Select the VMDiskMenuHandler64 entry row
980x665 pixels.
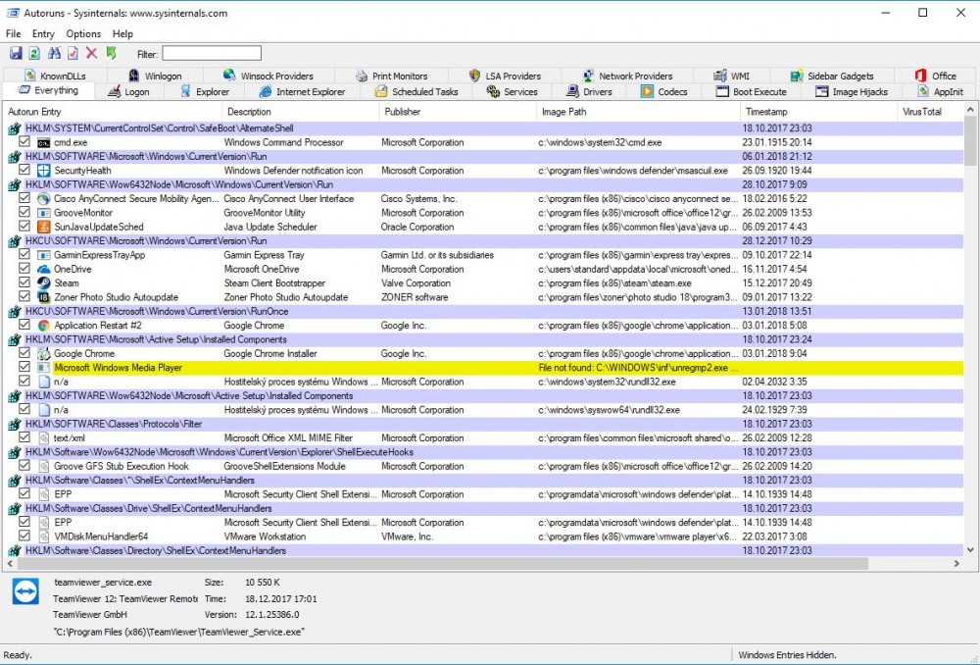101,537
